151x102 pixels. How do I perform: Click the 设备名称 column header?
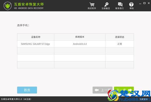(x=36, y=37)
